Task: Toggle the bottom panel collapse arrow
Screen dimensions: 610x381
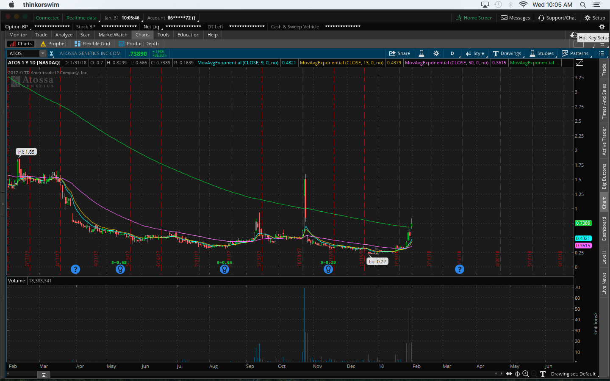Action: point(44,375)
